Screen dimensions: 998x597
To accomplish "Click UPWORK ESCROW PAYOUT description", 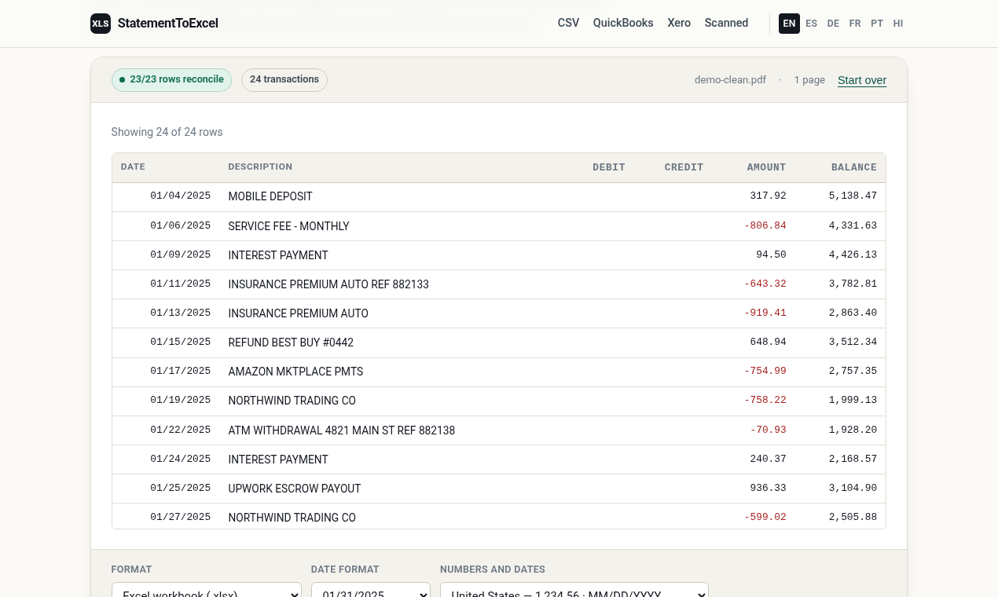I will [295, 489].
